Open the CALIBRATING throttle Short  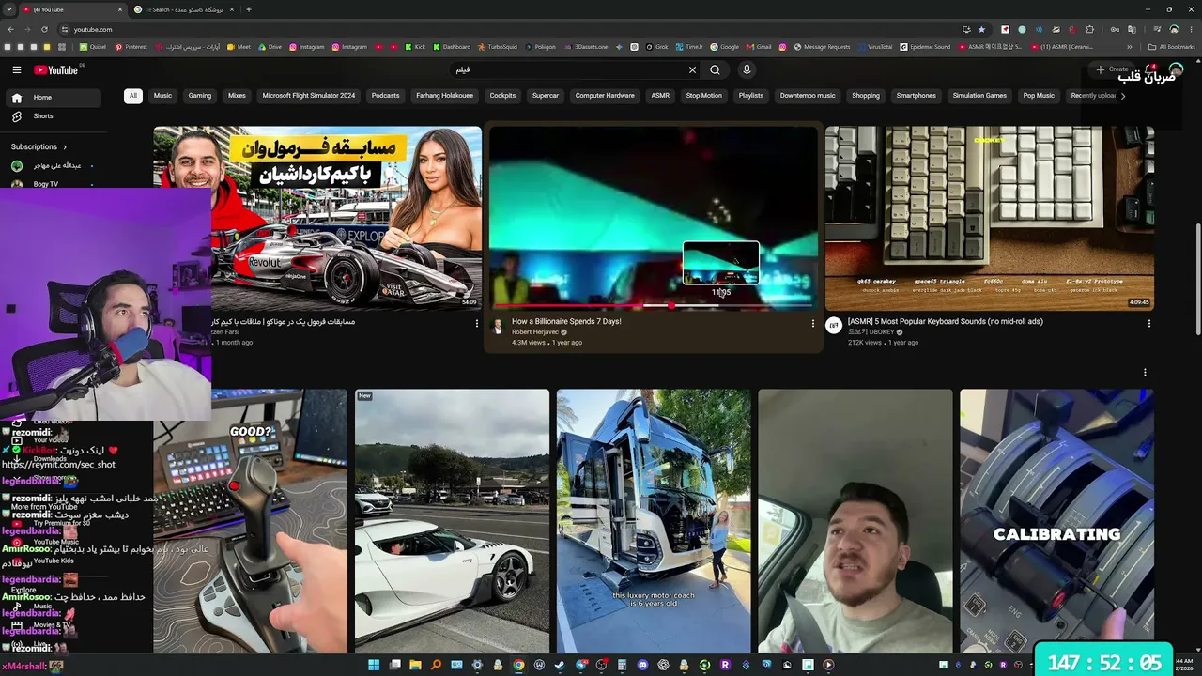(x=1056, y=521)
